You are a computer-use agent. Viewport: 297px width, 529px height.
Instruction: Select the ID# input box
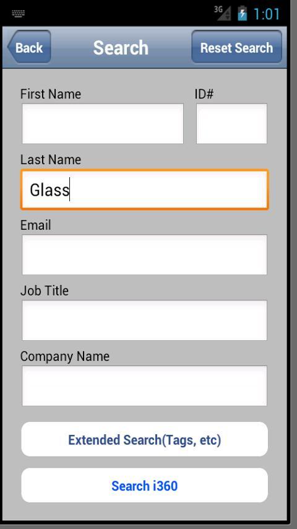231,123
